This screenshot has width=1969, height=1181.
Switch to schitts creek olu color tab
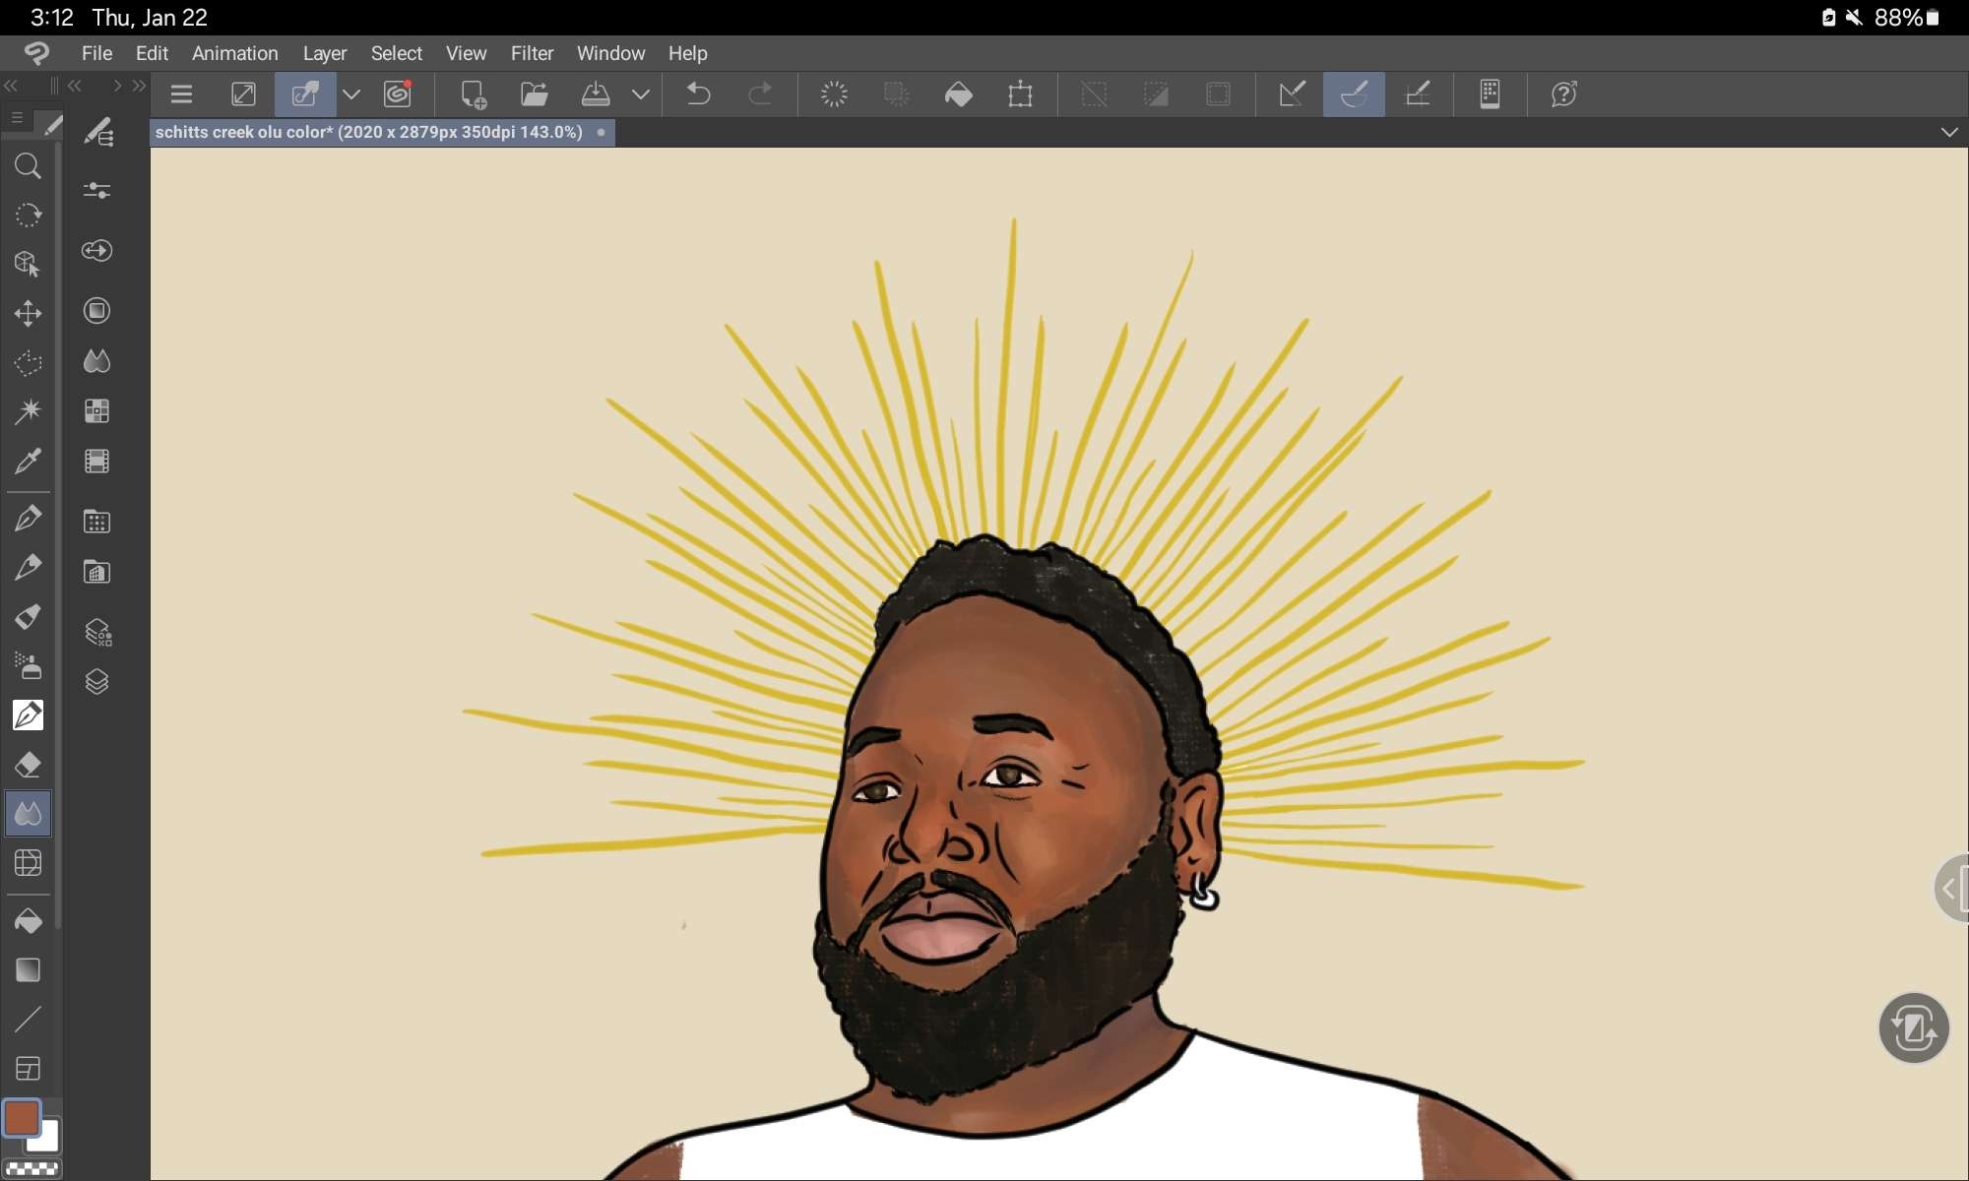pos(369,132)
